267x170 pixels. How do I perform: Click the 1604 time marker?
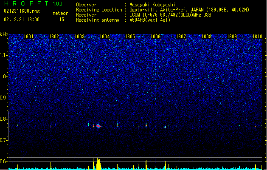click(x=104, y=37)
